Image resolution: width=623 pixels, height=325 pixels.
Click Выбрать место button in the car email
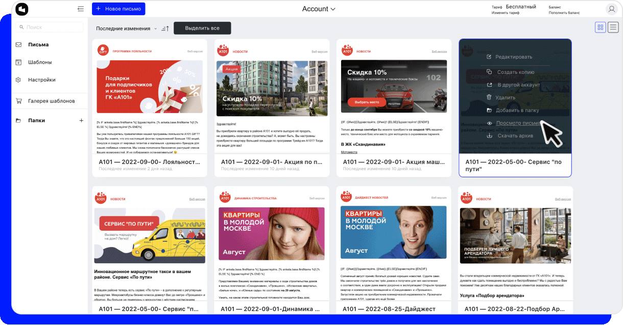pos(367,102)
